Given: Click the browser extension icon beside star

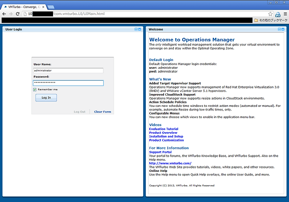Looking at the screenshot, I should click(278, 14).
